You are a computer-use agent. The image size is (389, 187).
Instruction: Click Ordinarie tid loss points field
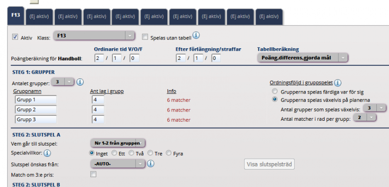134,58
